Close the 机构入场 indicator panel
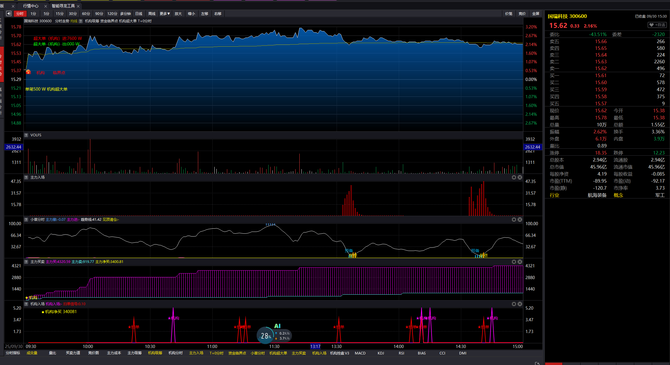Screen dimensions: 670x365 520,304
